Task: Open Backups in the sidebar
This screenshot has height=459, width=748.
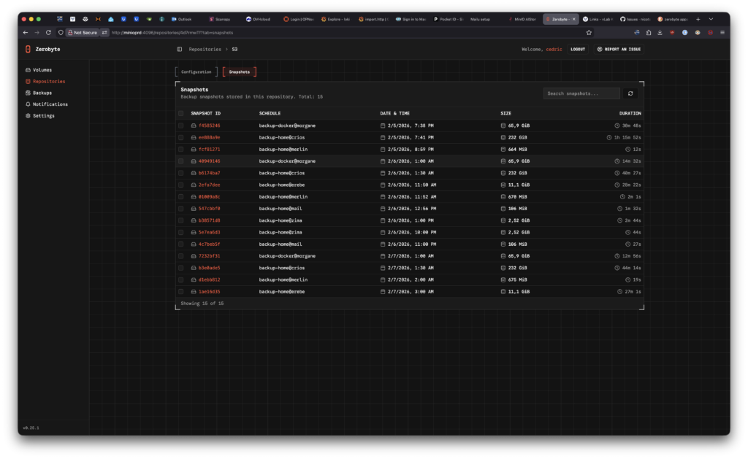Action: pos(42,93)
